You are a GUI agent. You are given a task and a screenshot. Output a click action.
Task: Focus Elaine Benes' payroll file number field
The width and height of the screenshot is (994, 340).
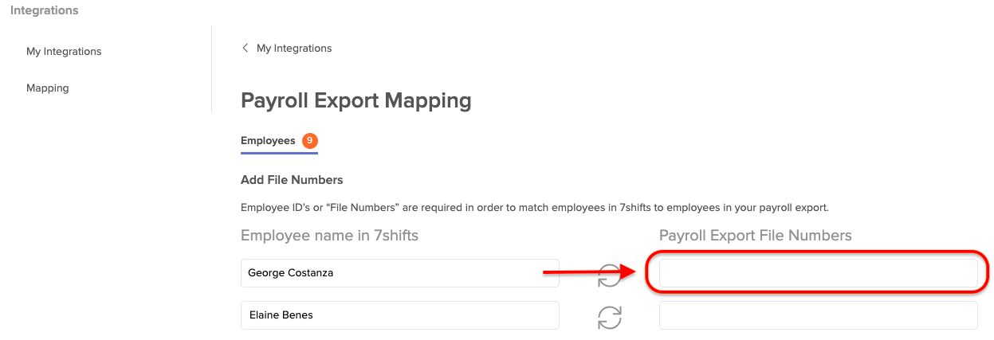coord(818,315)
